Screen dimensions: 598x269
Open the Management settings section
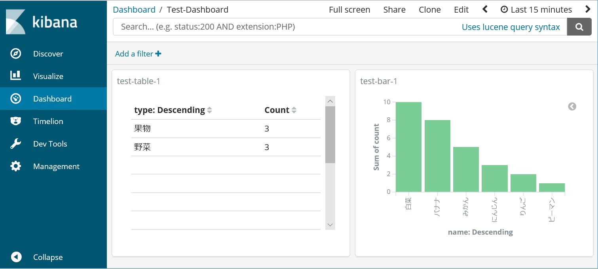(x=56, y=166)
